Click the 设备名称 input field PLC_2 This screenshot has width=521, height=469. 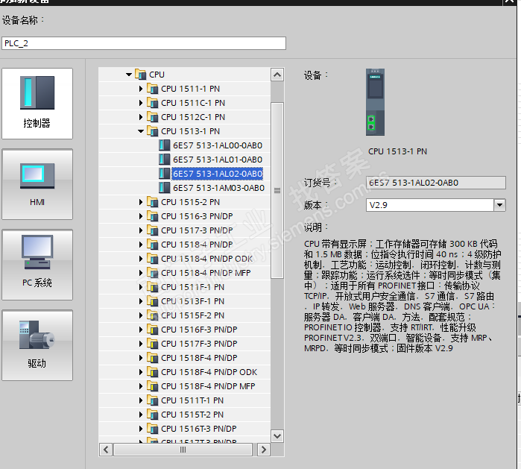point(144,43)
